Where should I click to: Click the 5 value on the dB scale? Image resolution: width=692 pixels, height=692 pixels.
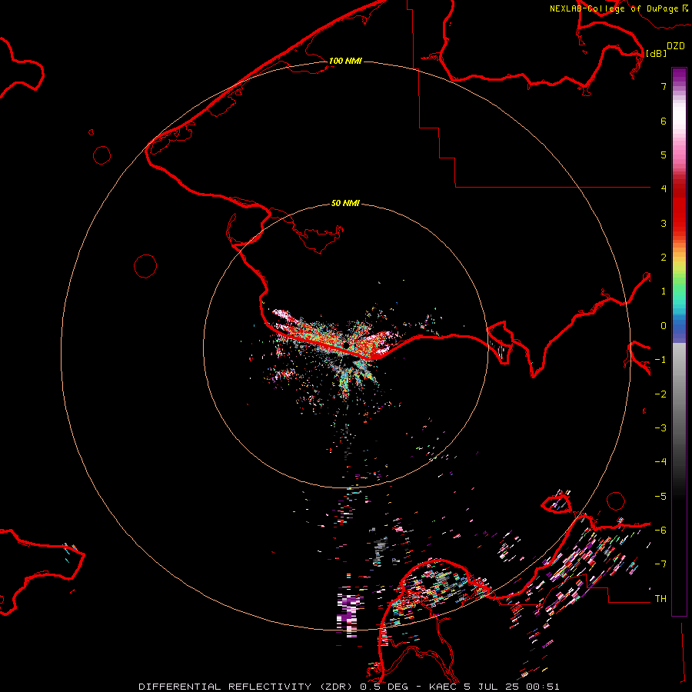coord(664,155)
